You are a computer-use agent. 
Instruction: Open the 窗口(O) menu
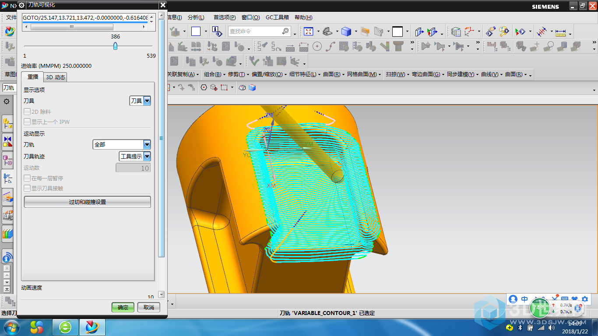click(250, 17)
